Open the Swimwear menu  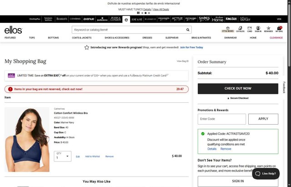tap(231, 38)
